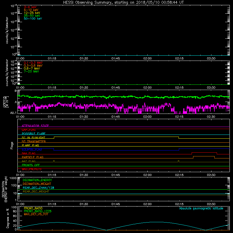Click the A0.1 tick label on GOES plot
This screenshot has height=233, width=233.
tap(13, 113)
